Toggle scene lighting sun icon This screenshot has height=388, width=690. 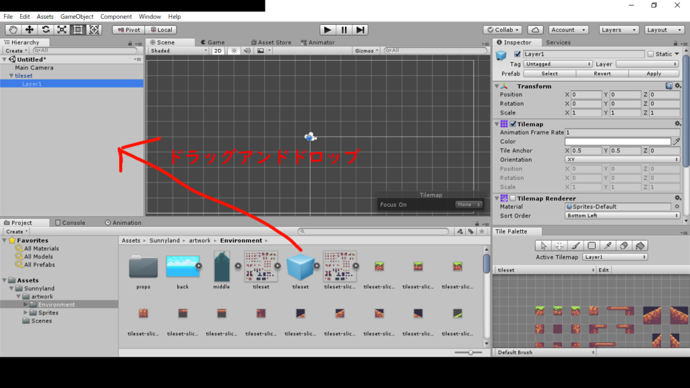234,51
